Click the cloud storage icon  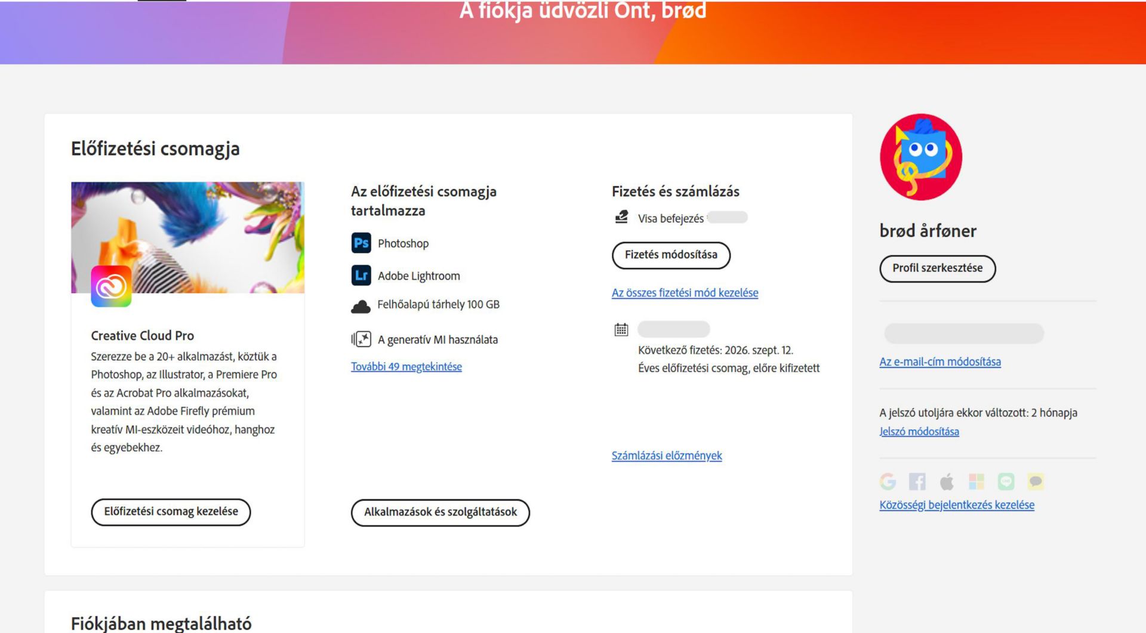[x=361, y=307]
